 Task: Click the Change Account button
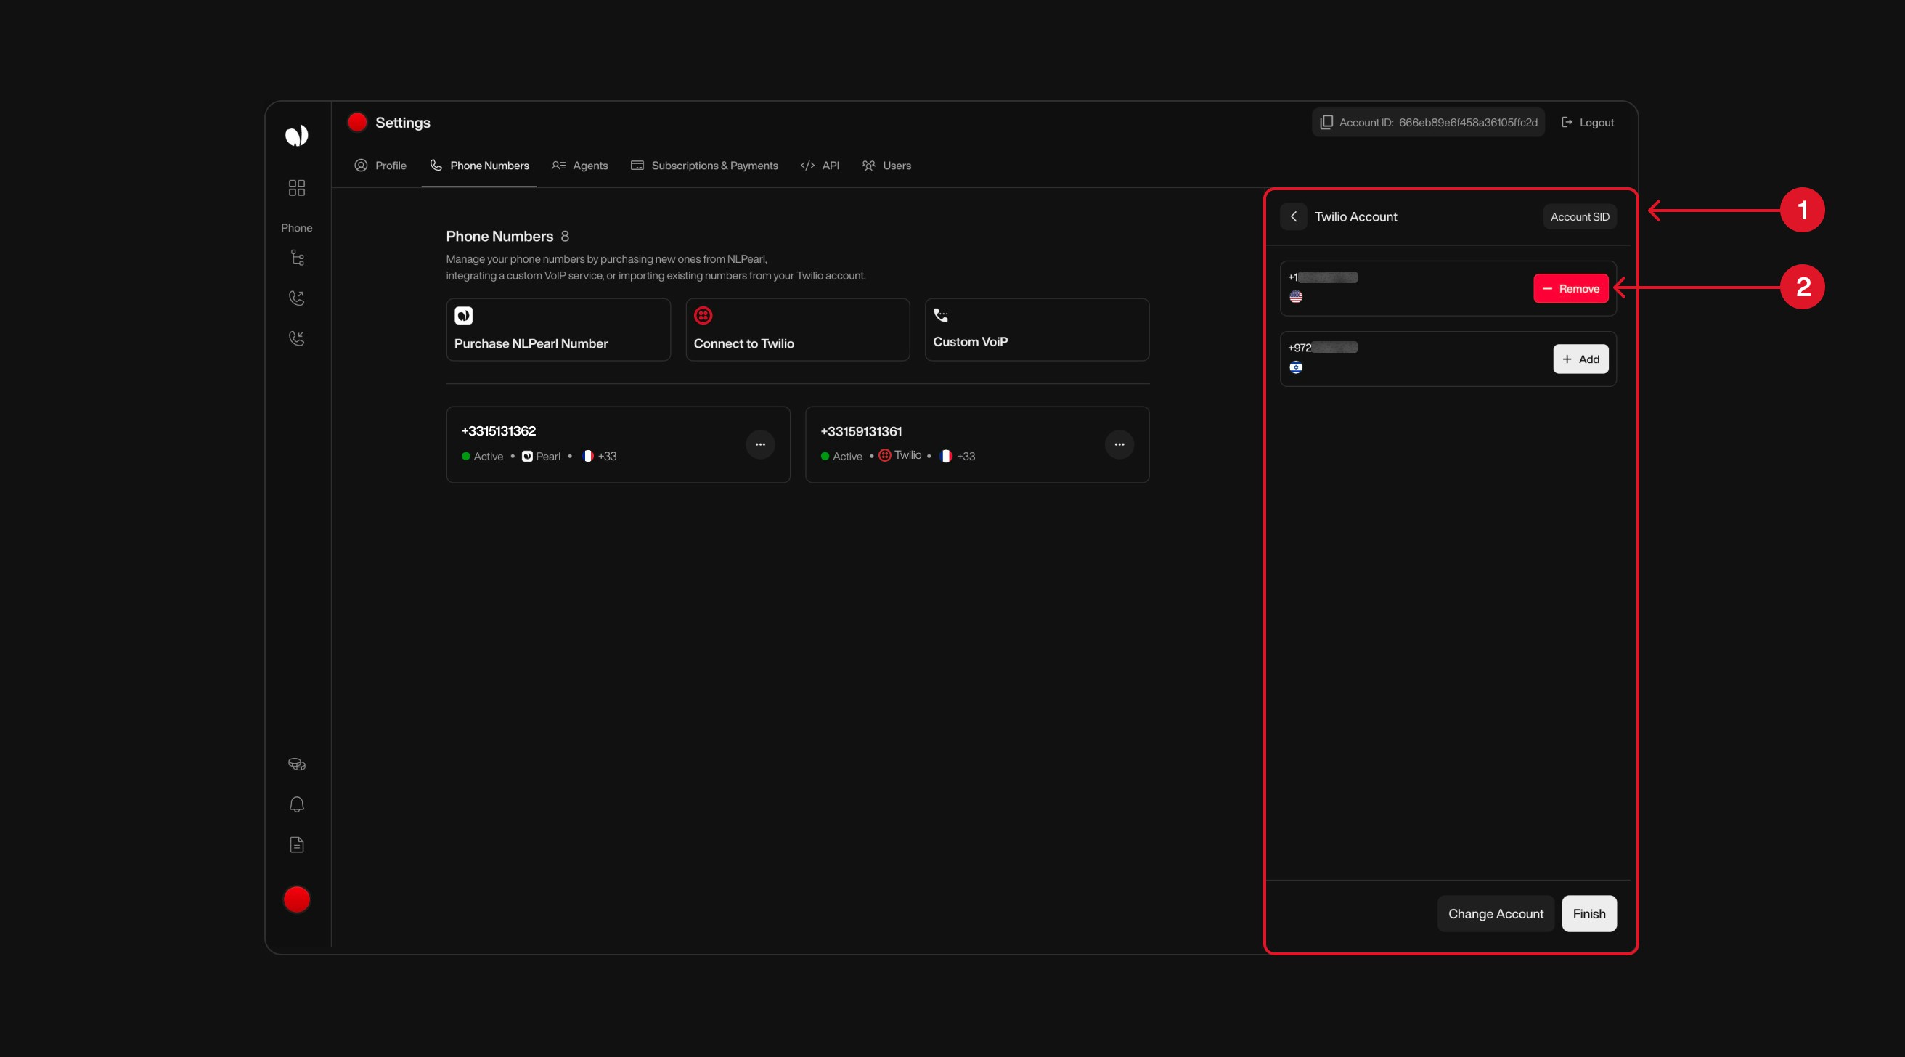(x=1495, y=913)
